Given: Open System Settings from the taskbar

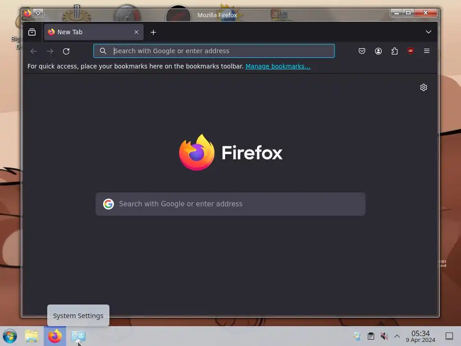Looking at the screenshot, I should (x=78, y=336).
